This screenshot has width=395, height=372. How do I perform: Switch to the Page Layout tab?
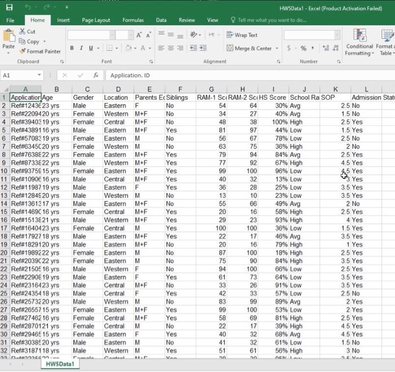[x=96, y=20]
